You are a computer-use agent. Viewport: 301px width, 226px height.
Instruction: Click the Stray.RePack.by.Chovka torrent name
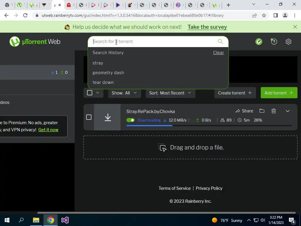click(150, 112)
